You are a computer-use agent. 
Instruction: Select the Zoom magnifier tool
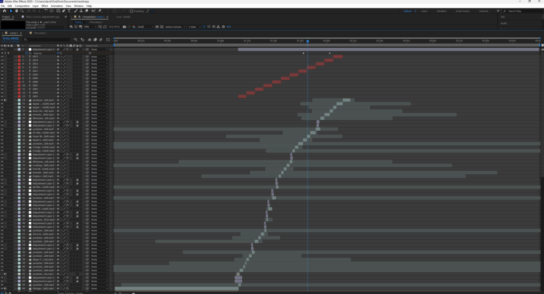[22, 11]
